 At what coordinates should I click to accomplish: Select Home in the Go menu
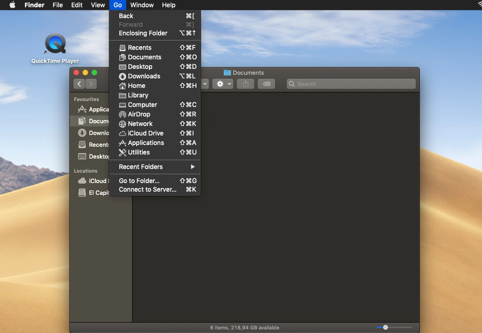tap(136, 86)
